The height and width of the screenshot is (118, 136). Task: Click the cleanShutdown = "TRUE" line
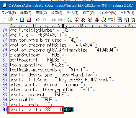(x=36, y=55)
